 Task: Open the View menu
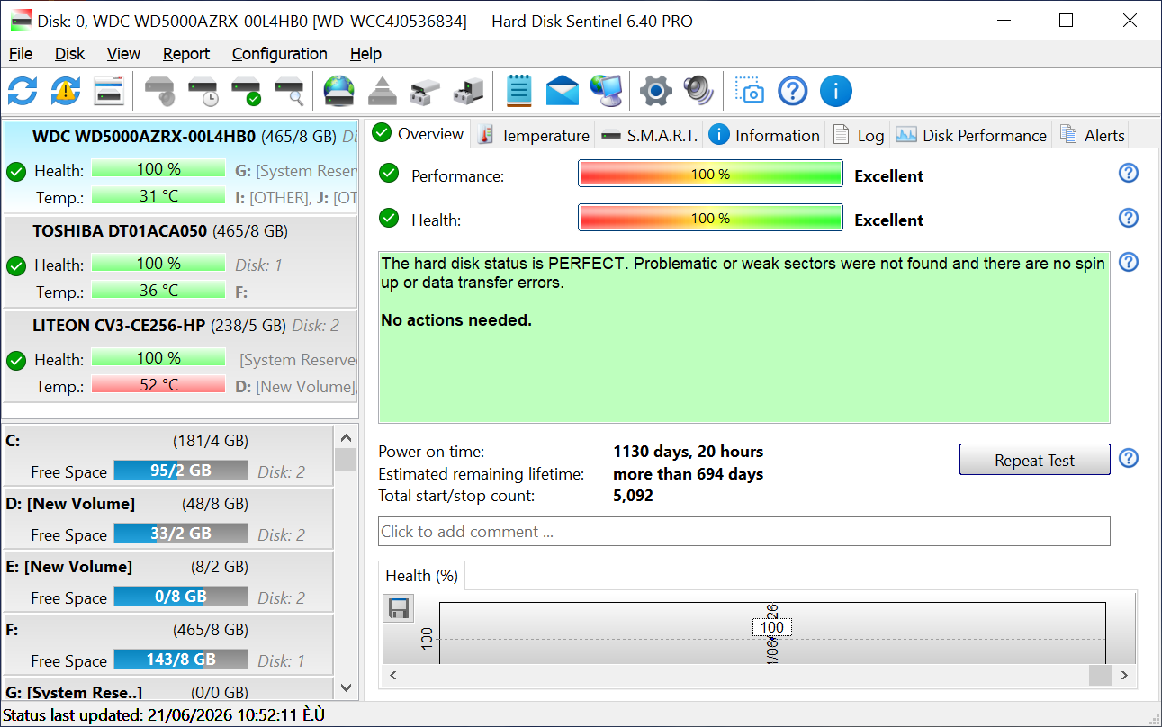[123, 54]
